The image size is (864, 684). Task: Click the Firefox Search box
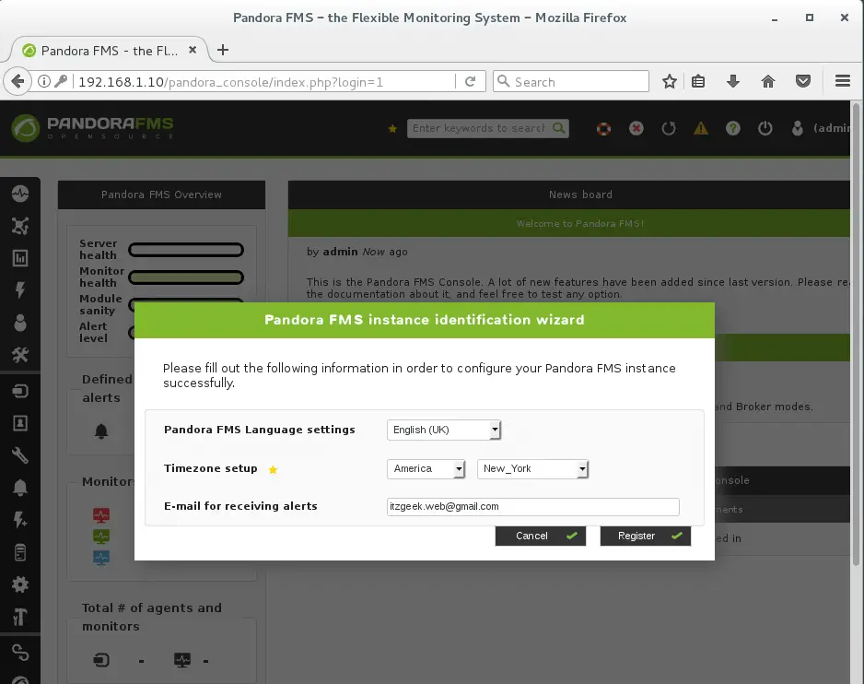coord(571,82)
